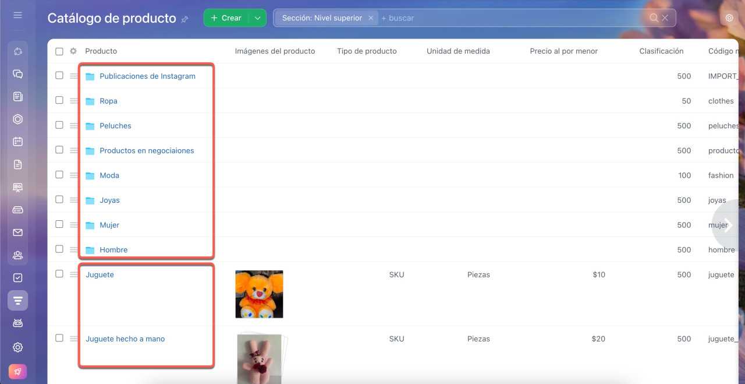Check the Moda row checkbox
Screen dimensions: 745x384
click(59, 174)
